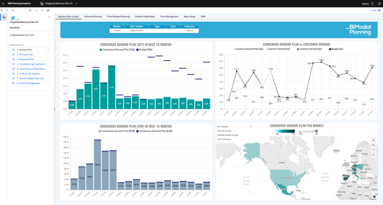
Task: Click the refresh icon in the toolbar
Action: (x=7, y=10)
